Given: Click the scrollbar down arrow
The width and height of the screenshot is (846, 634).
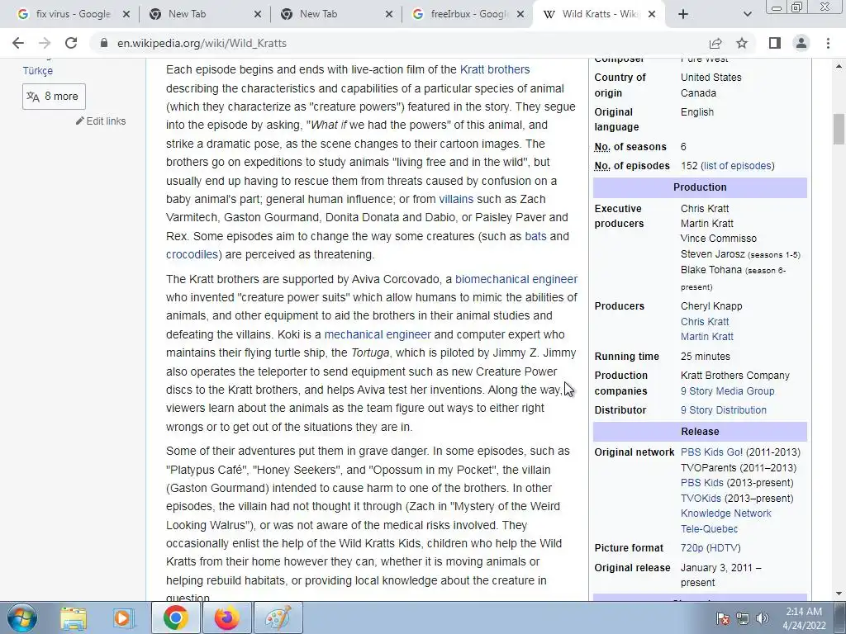Looking at the screenshot, I should pyautogui.click(x=839, y=594).
